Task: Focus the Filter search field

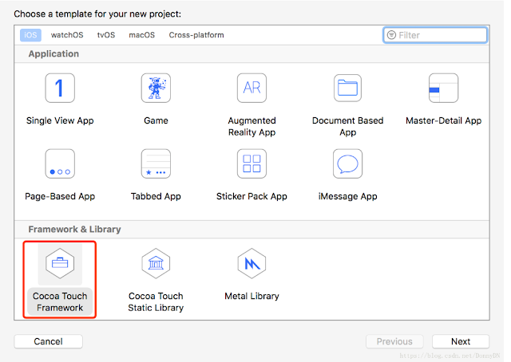Action: click(435, 35)
